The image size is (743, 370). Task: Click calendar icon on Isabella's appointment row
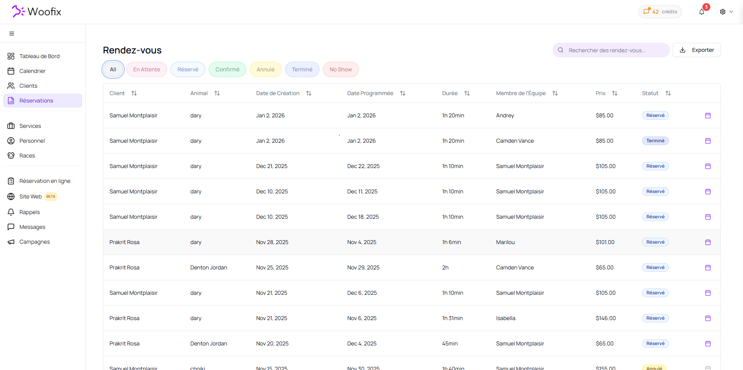coord(708,318)
